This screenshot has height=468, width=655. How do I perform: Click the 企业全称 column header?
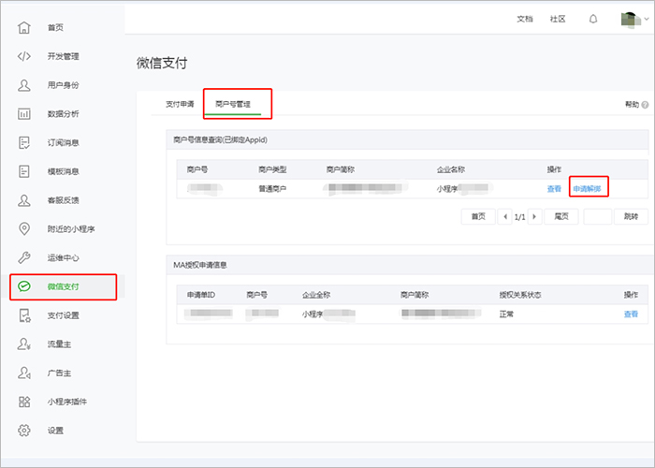(316, 295)
